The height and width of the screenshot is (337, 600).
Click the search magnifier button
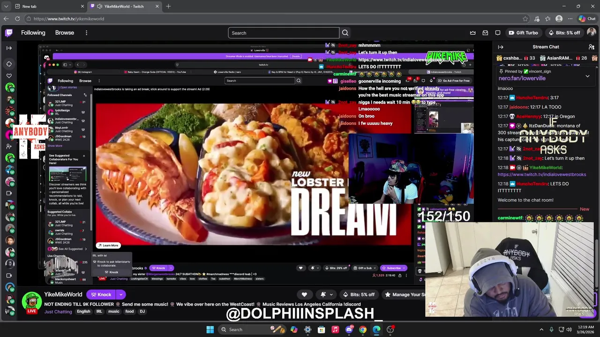tap(345, 33)
